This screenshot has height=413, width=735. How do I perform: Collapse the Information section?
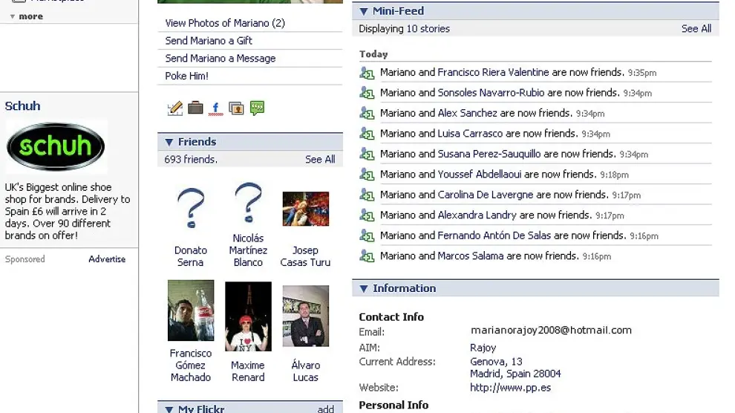364,289
